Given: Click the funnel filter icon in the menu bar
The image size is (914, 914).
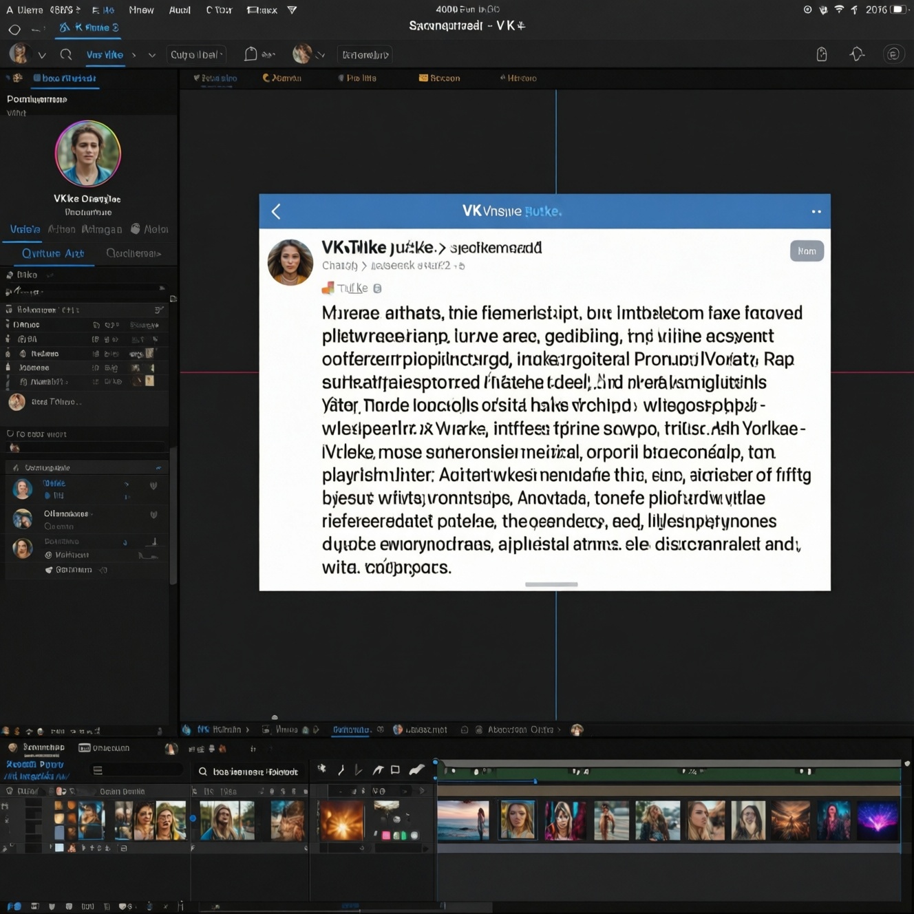Looking at the screenshot, I should [x=292, y=10].
